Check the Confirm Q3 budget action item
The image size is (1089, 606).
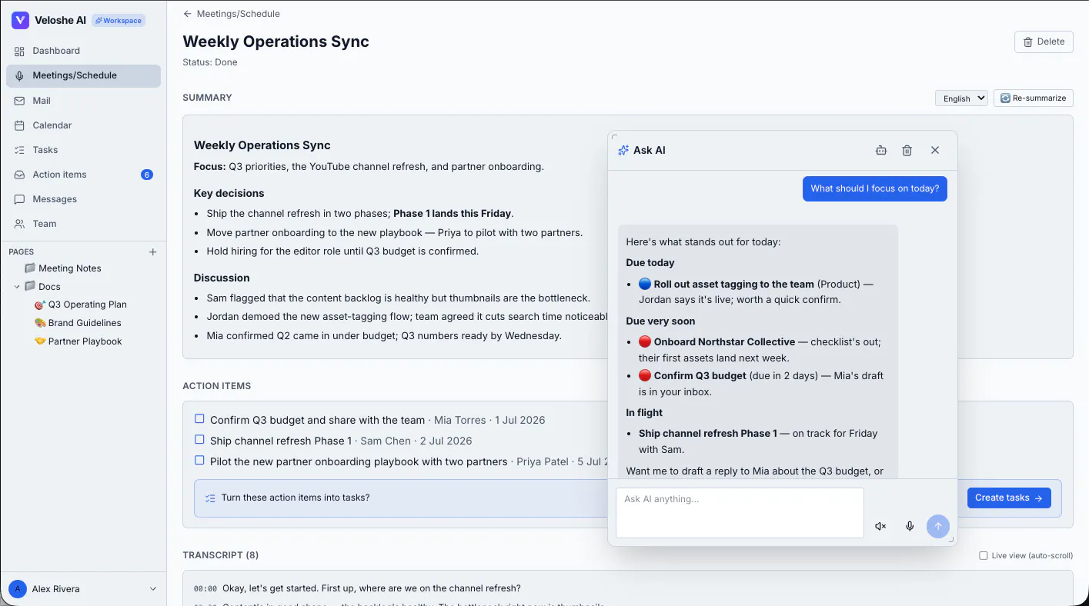[199, 419]
